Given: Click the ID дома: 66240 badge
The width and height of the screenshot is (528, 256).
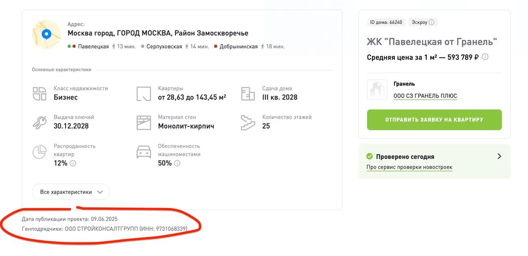Looking at the screenshot, I should coord(386,22).
